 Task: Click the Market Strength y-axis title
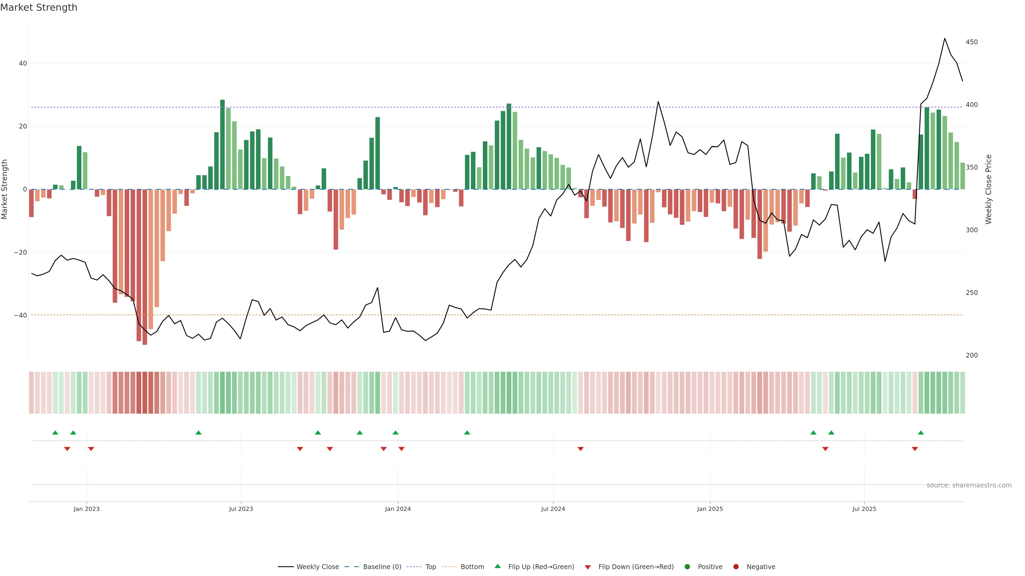point(5,189)
